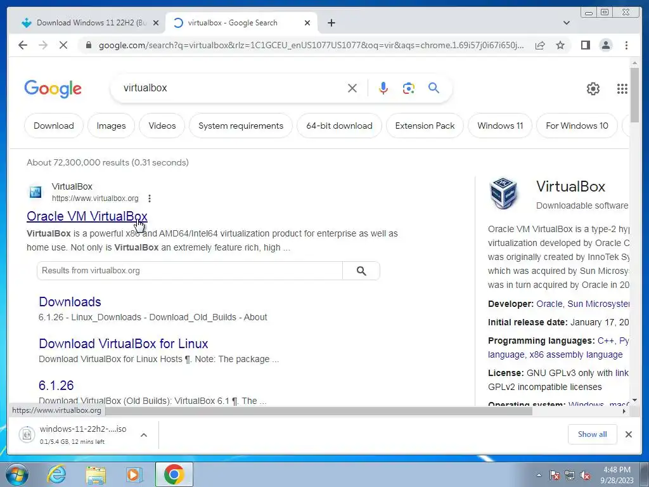
Task: Click the ISO file icon in download bar
Action: tap(27, 434)
